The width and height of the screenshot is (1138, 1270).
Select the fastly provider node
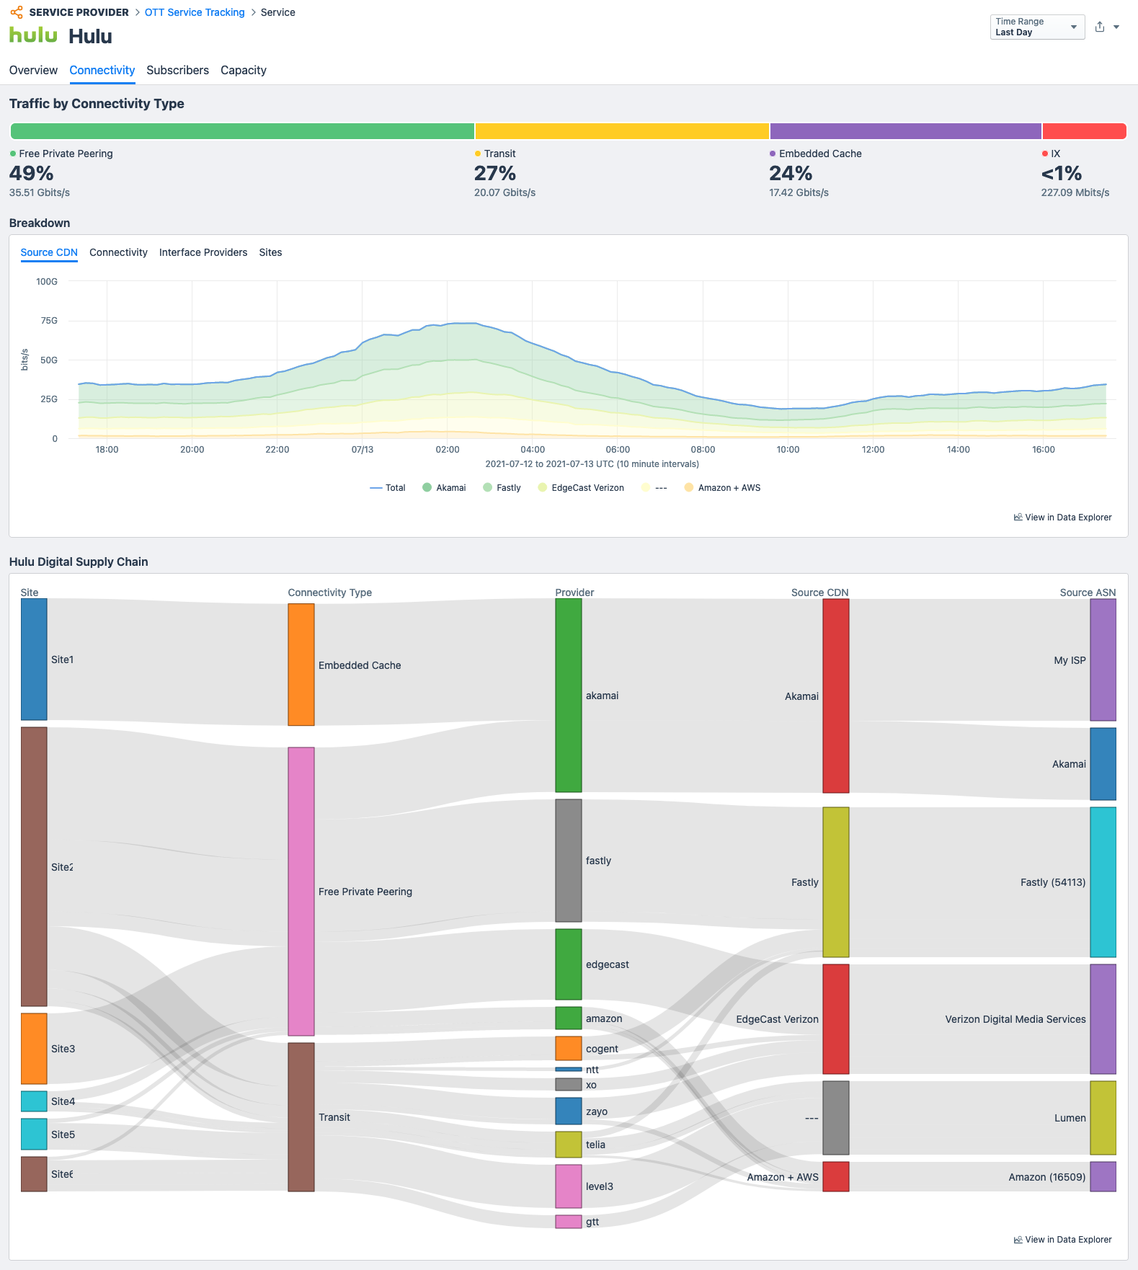tap(569, 861)
